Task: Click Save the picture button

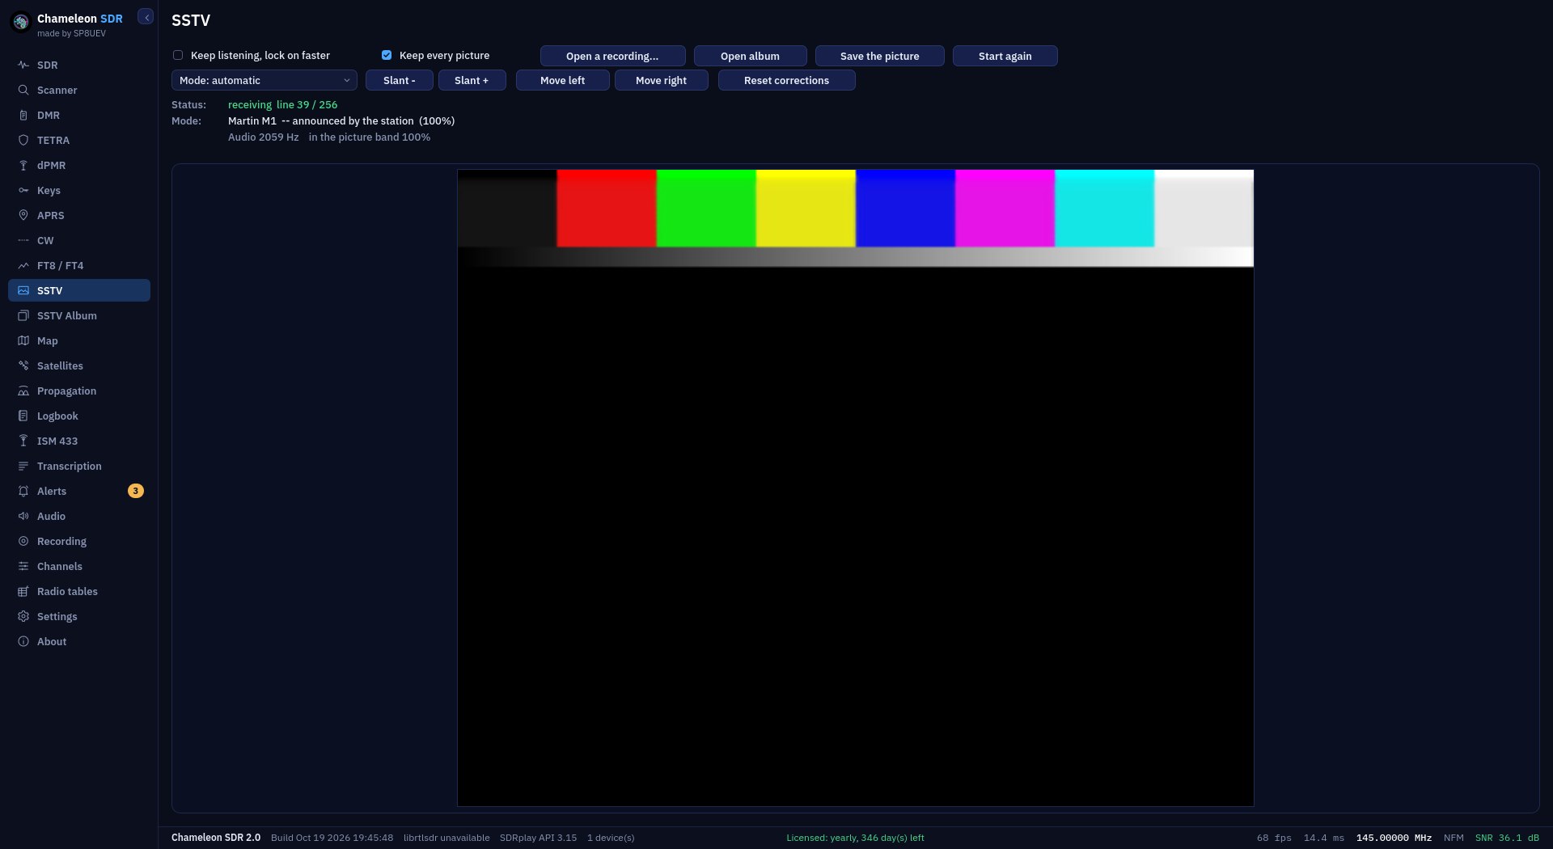Action: pyautogui.click(x=879, y=56)
